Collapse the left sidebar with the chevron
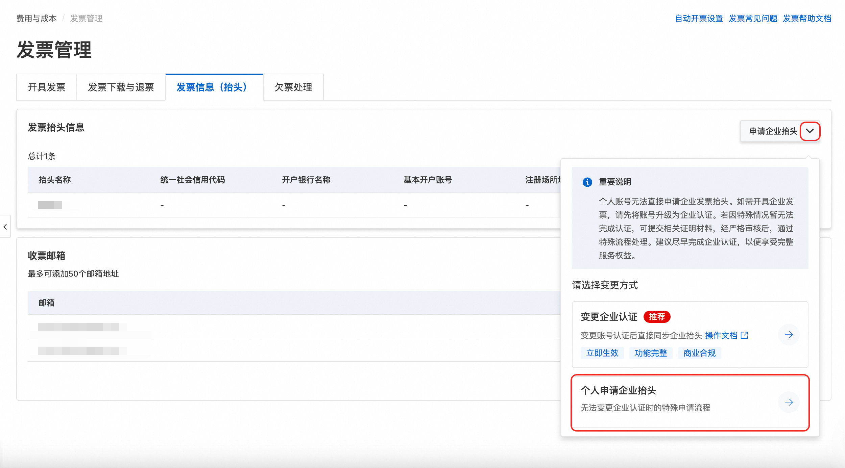Screen dimensions: 845x468 [x=5, y=227]
